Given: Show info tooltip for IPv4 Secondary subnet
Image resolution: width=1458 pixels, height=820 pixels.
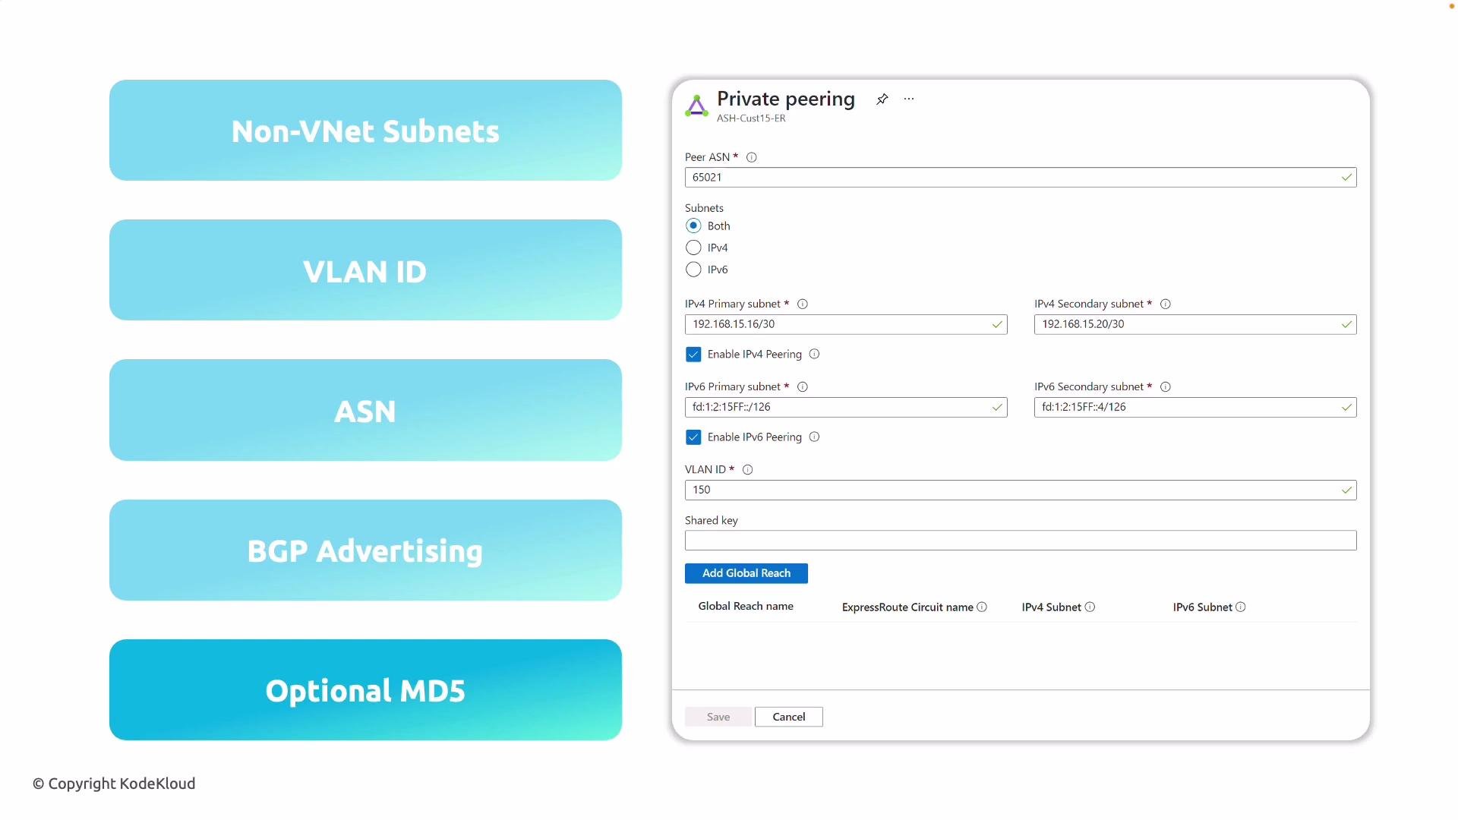Looking at the screenshot, I should [1166, 304].
